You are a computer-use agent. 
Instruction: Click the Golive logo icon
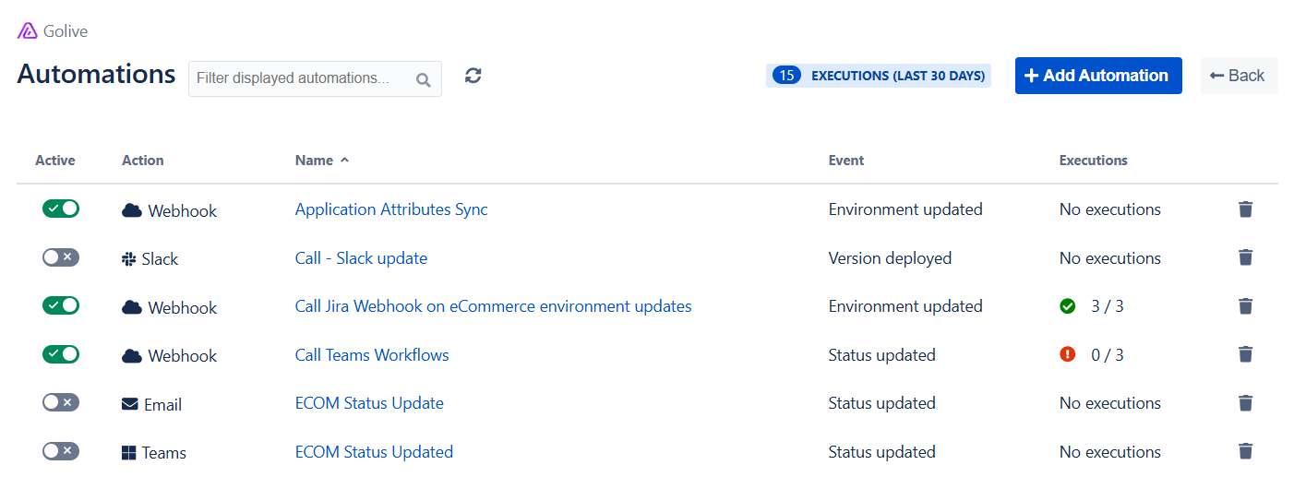[x=28, y=31]
